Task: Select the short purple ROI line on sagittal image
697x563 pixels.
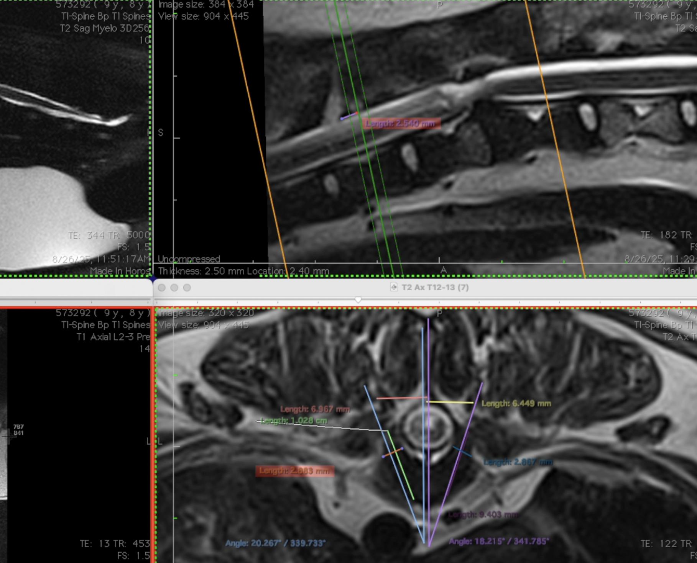Action: click(349, 116)
